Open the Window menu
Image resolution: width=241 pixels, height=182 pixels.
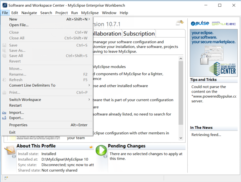[109, 13]
